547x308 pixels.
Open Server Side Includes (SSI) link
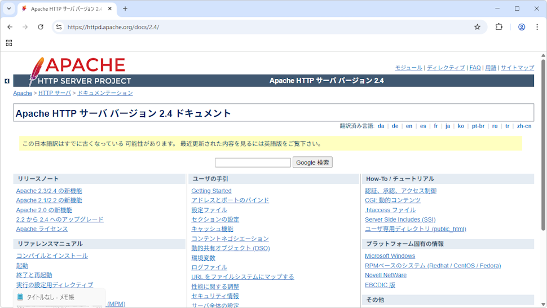(x=400, y=219)
